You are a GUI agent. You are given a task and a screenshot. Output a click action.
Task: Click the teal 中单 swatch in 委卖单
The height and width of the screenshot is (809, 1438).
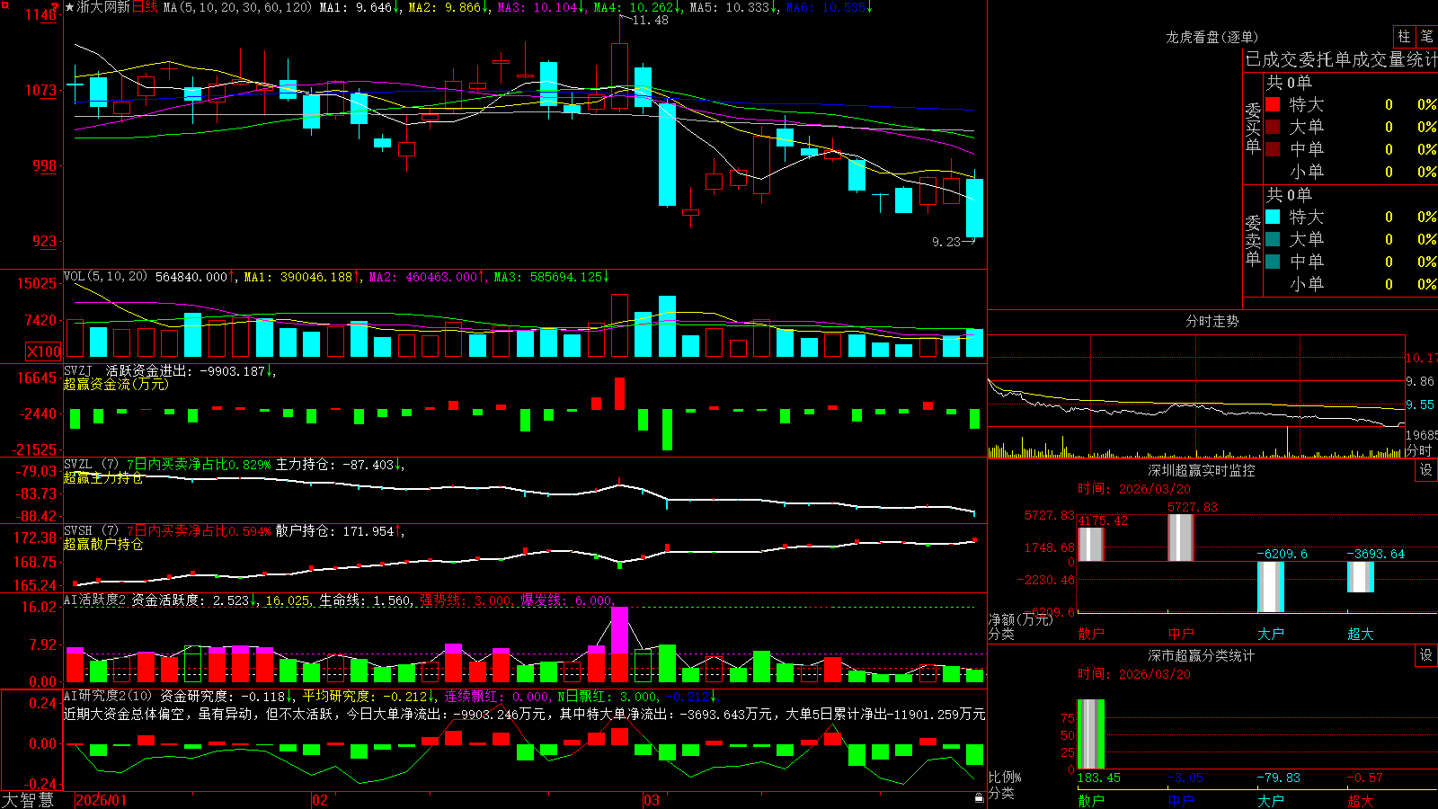1273,262
